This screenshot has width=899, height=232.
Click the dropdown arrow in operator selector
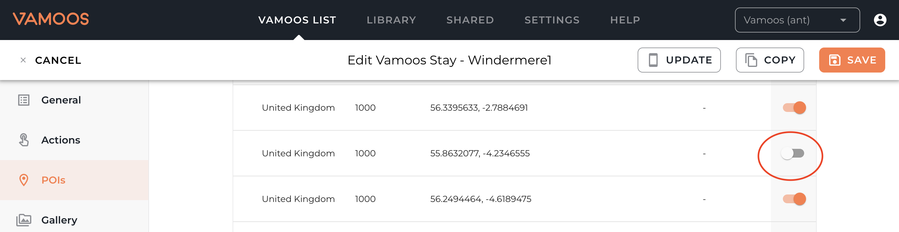tap(843, 20)
